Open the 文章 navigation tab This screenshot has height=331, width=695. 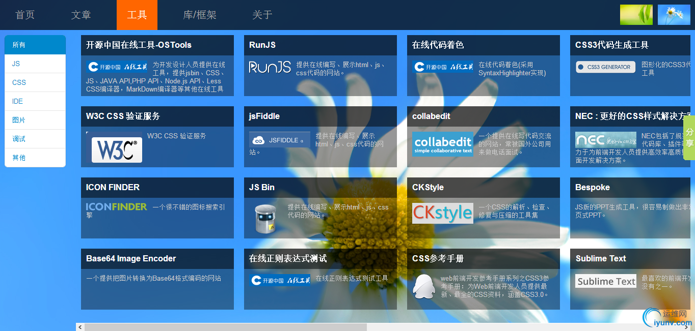point(81,15)
